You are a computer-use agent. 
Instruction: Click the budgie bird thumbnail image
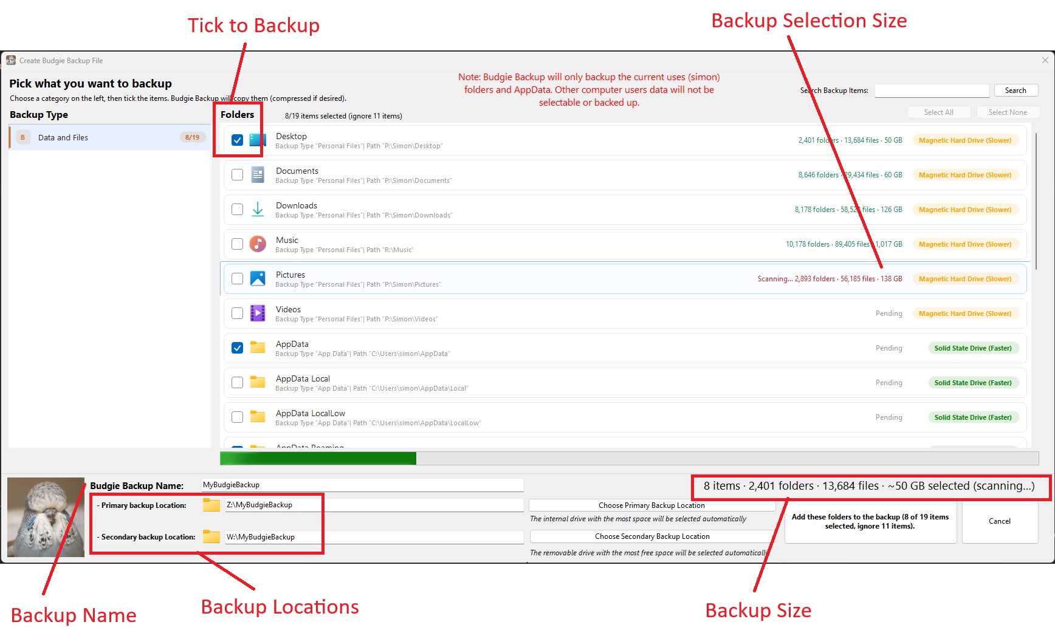(x=46, y=517)
